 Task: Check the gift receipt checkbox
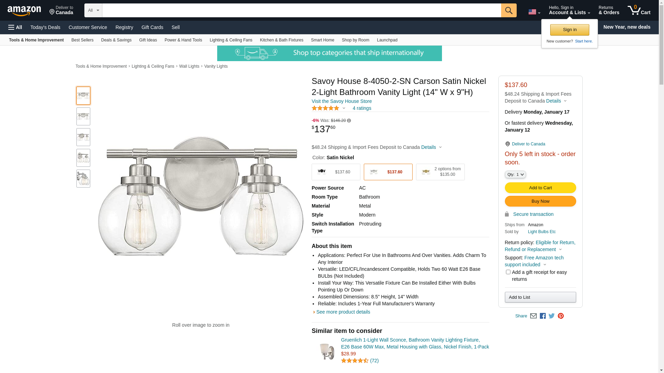[x=508, y=272]
